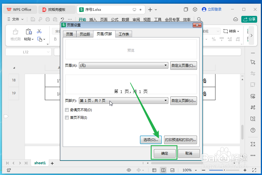Open the 页眉 header dropdown
The image size is (262, 175).
coord(166,65)
